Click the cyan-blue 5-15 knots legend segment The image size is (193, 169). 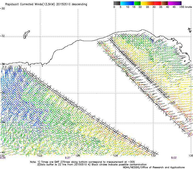(x=127, y=3)
